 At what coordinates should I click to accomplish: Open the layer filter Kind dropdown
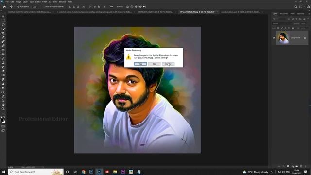click(278, 19)
